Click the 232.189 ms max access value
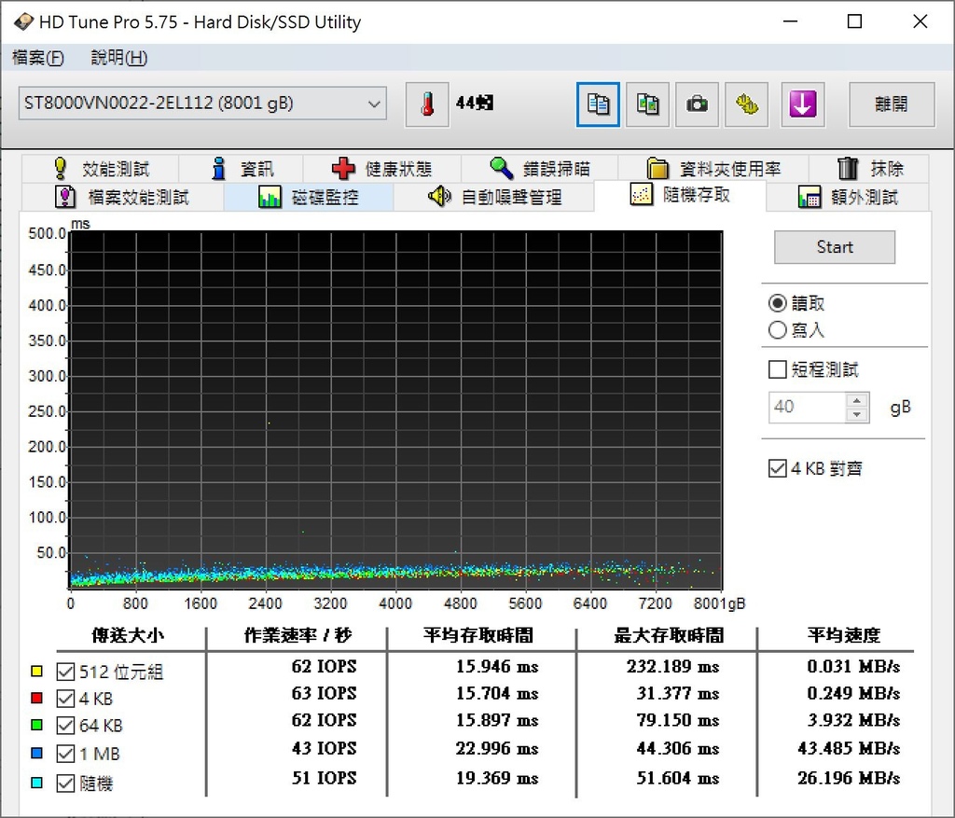 point(673,666)
